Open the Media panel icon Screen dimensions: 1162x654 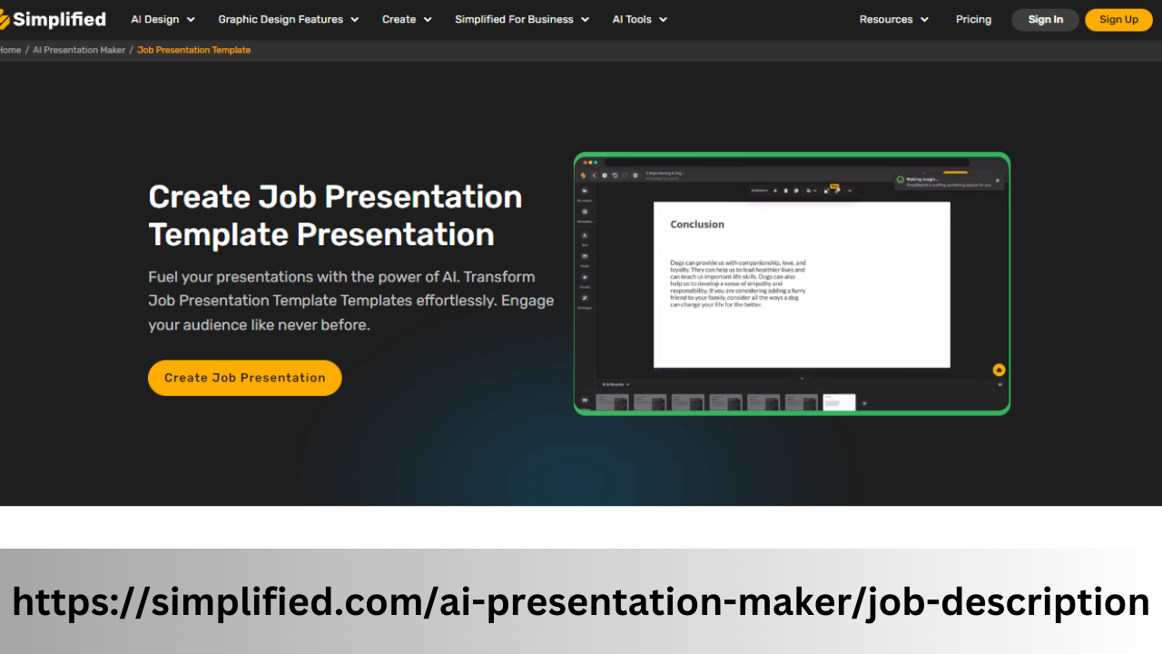pos(584,256)
